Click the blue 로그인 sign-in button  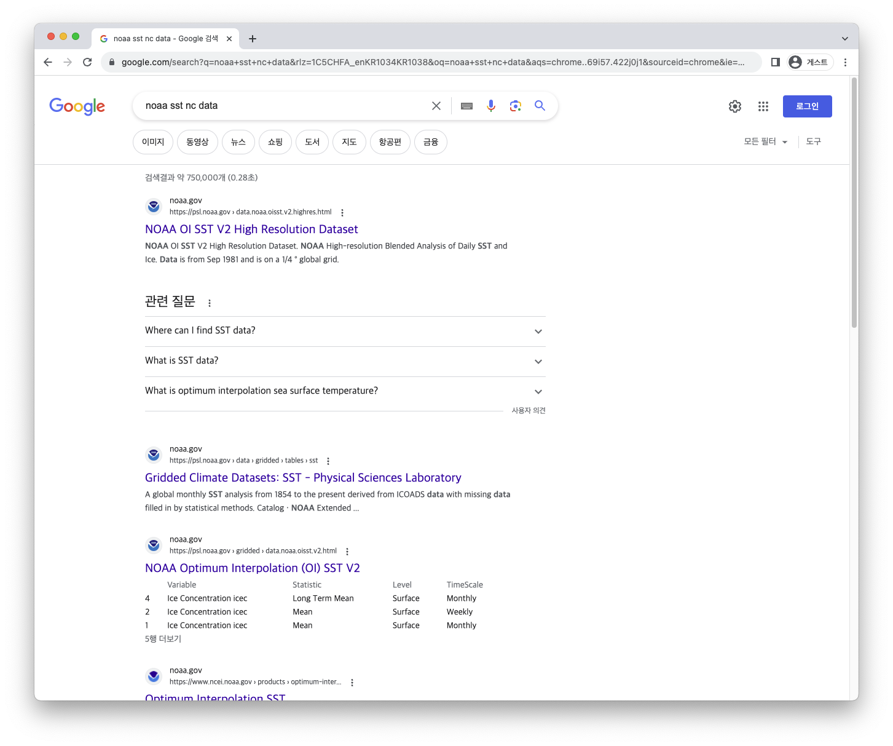(x=808, y=106)
